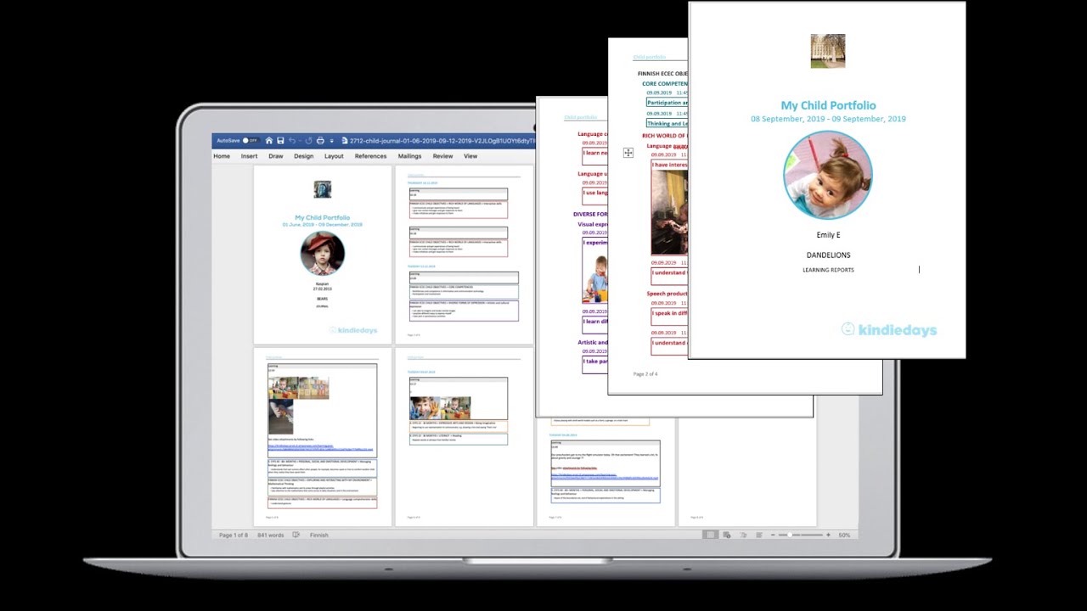
Task: Select the Mailings tab
Action: (x=409, y=156)
